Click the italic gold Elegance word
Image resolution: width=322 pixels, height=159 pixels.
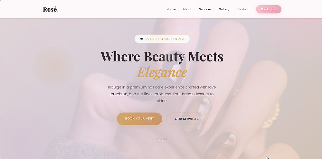click(162, 72)
